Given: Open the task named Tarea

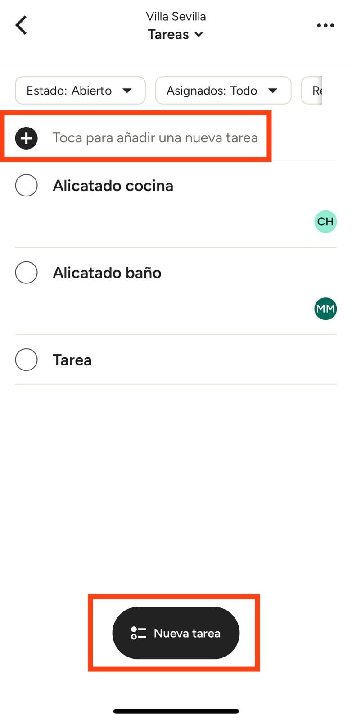Looking at the screenshot, I should tap(72, 360).
